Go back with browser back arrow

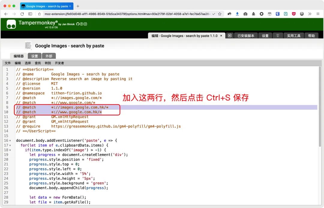coord(6,14)
